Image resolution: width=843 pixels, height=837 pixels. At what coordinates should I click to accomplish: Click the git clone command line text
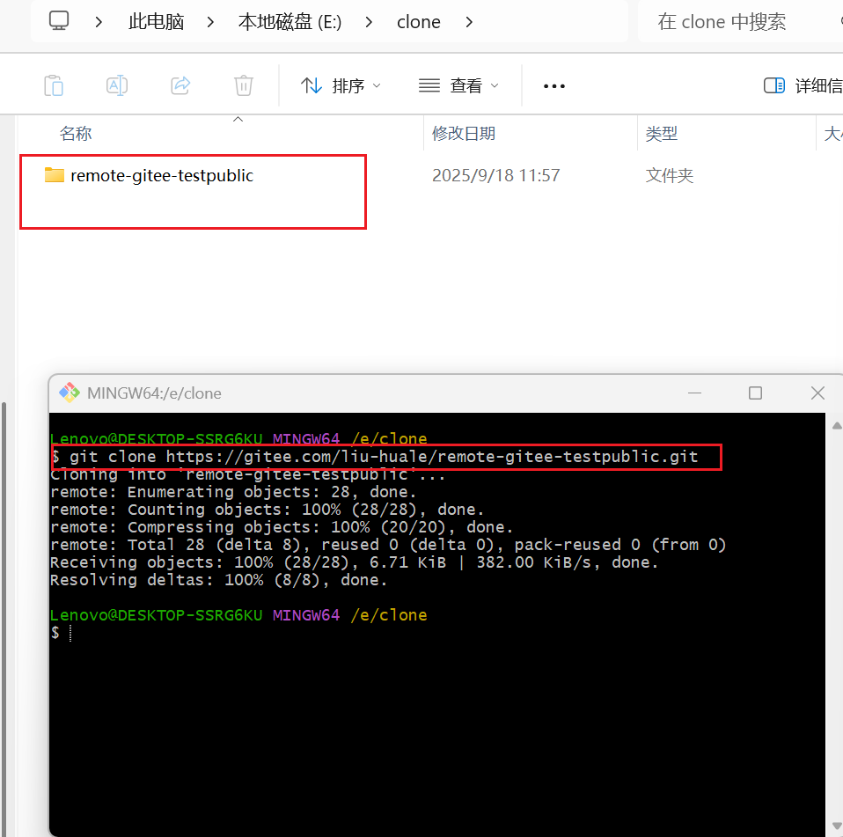click(384, 457)
